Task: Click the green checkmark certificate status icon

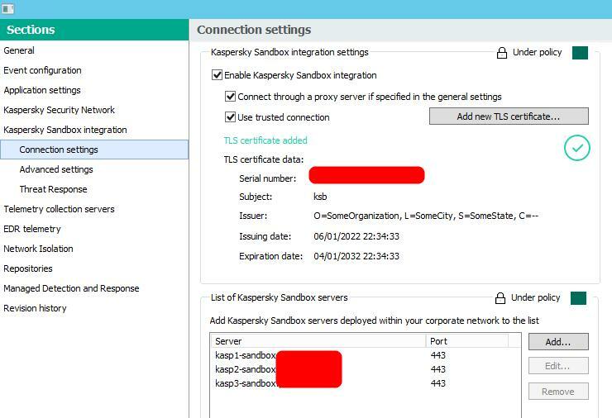Action: (x=576, y=148)
